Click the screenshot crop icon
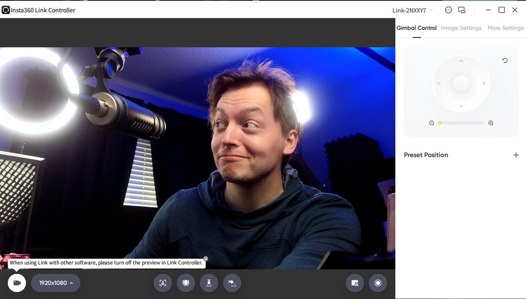526x299 pixels. (355, 283)
